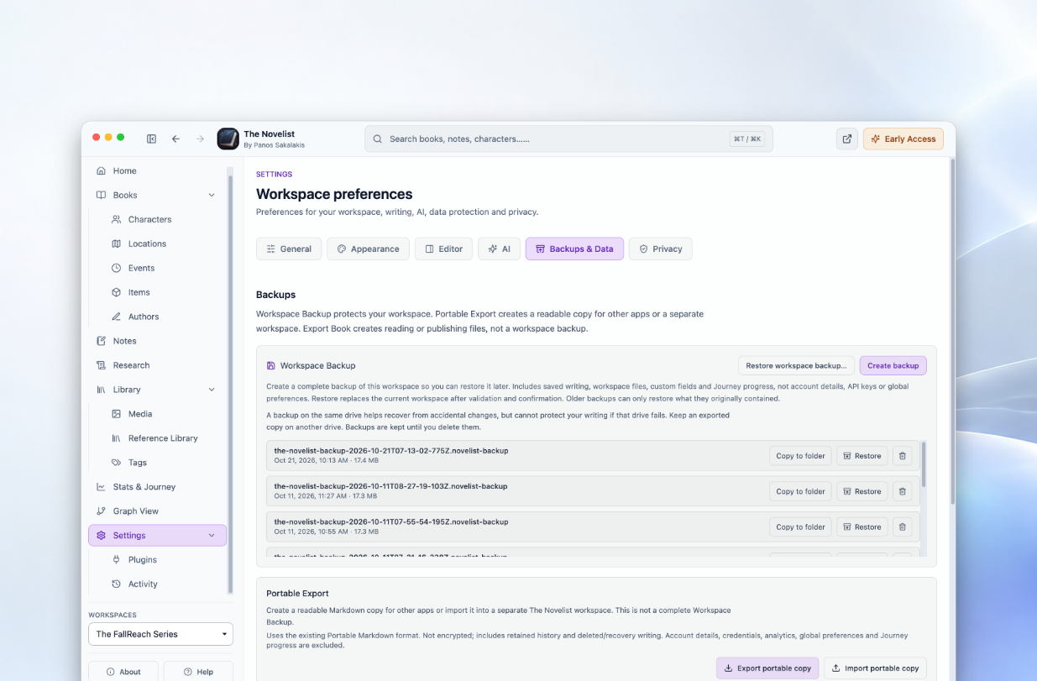Collapse the Settings section chevron
The image size is (1037, 681).
[x=212, y=536]
